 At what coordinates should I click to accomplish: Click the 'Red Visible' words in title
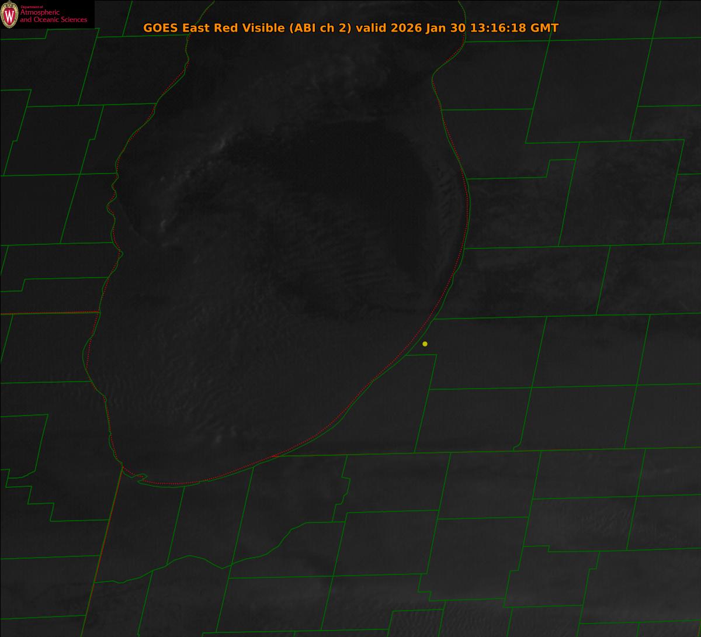click(x=242, y=28)
